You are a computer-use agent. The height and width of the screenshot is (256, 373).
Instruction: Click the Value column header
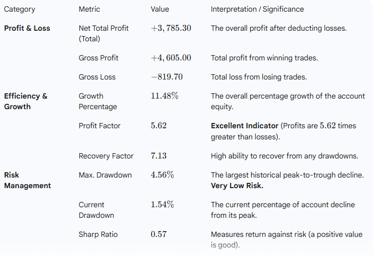pos(161,9)
